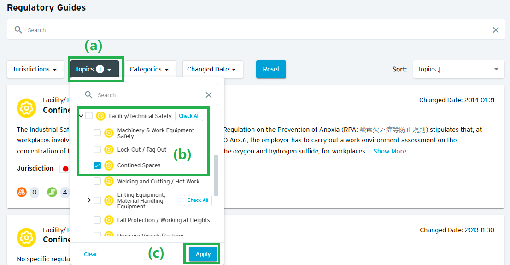
Task: Click gear icon beside Confined Spaces
Action: pos(109,165)
